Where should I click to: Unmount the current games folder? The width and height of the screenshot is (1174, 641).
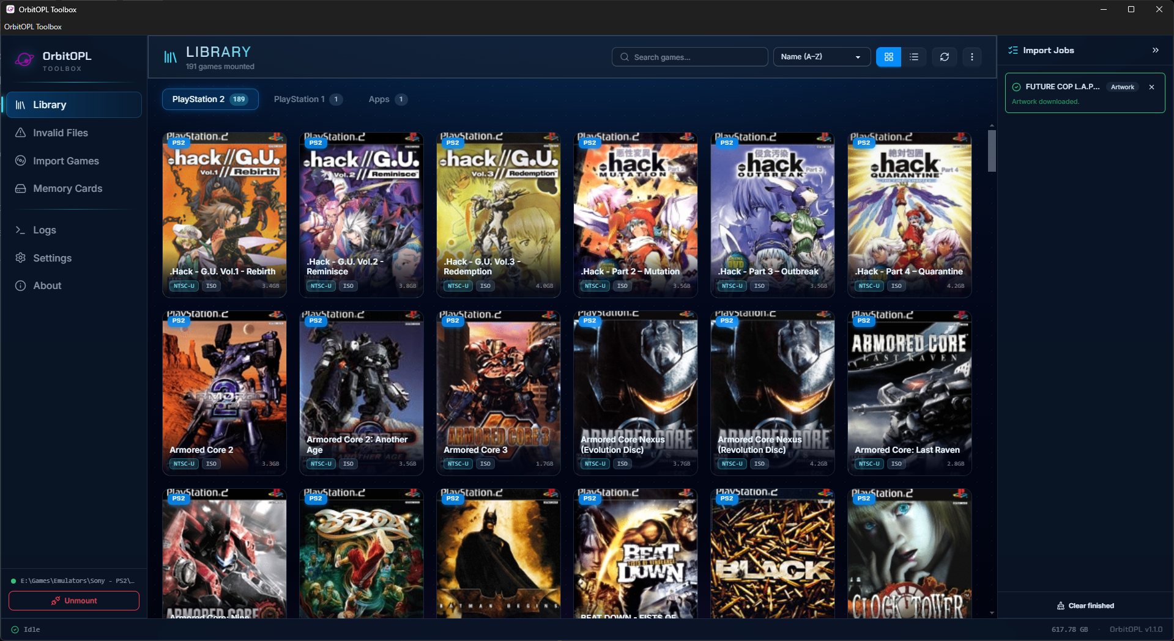tap(74, 601)
